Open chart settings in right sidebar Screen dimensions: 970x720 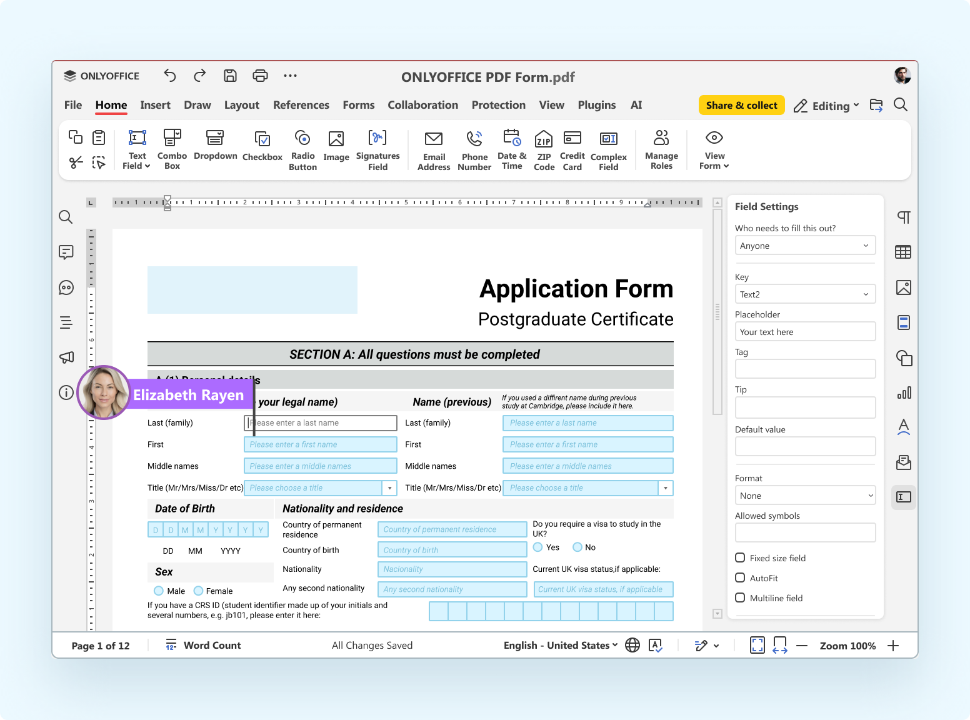tap(904, 392)
